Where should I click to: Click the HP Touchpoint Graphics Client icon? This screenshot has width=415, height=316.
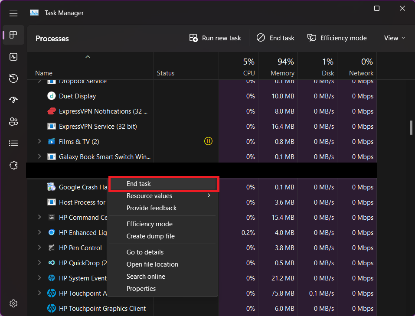click(52, 308)
